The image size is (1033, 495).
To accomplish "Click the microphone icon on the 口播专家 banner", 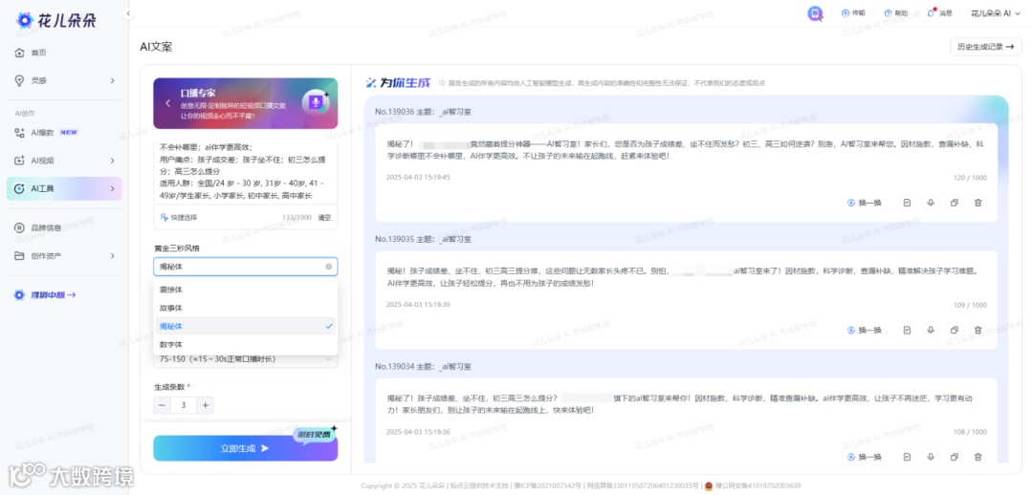I will pos(316,102).
